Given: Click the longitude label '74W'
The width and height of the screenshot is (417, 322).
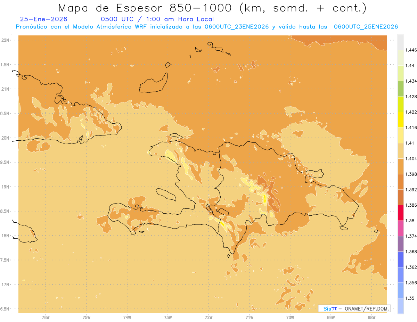Looking at the screenshot, I should click(127, 317).
